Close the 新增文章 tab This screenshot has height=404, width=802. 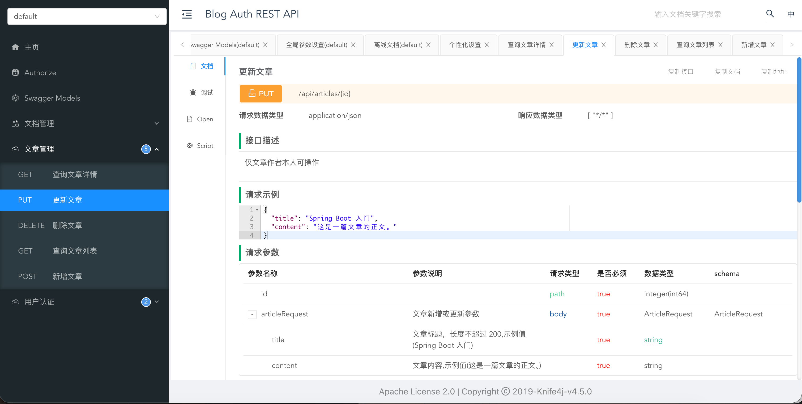pos(772,45)
